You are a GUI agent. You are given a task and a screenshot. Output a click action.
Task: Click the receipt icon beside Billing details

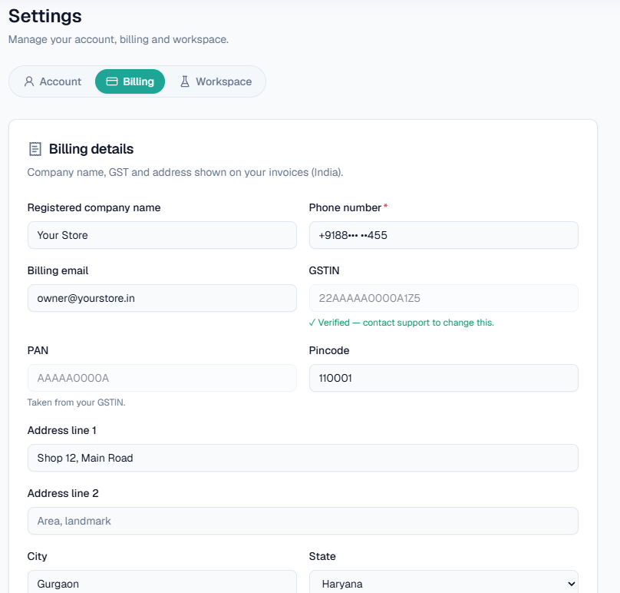pos(35,149)
